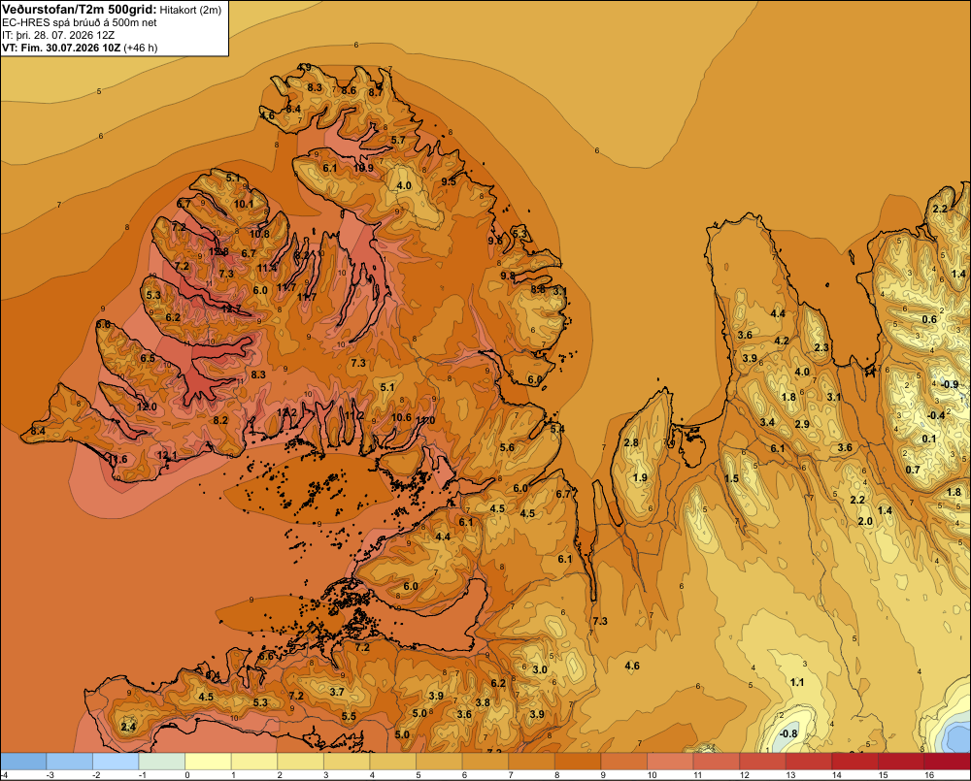The height and width of the screenshot is (781, 971).
Task: Click the "0.1" temperature value
Action: click(929, 439)
